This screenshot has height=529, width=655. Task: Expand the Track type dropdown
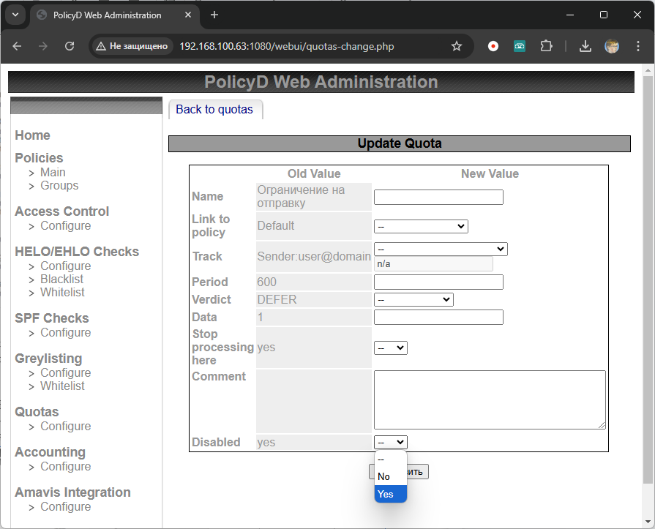pos(441,249)
